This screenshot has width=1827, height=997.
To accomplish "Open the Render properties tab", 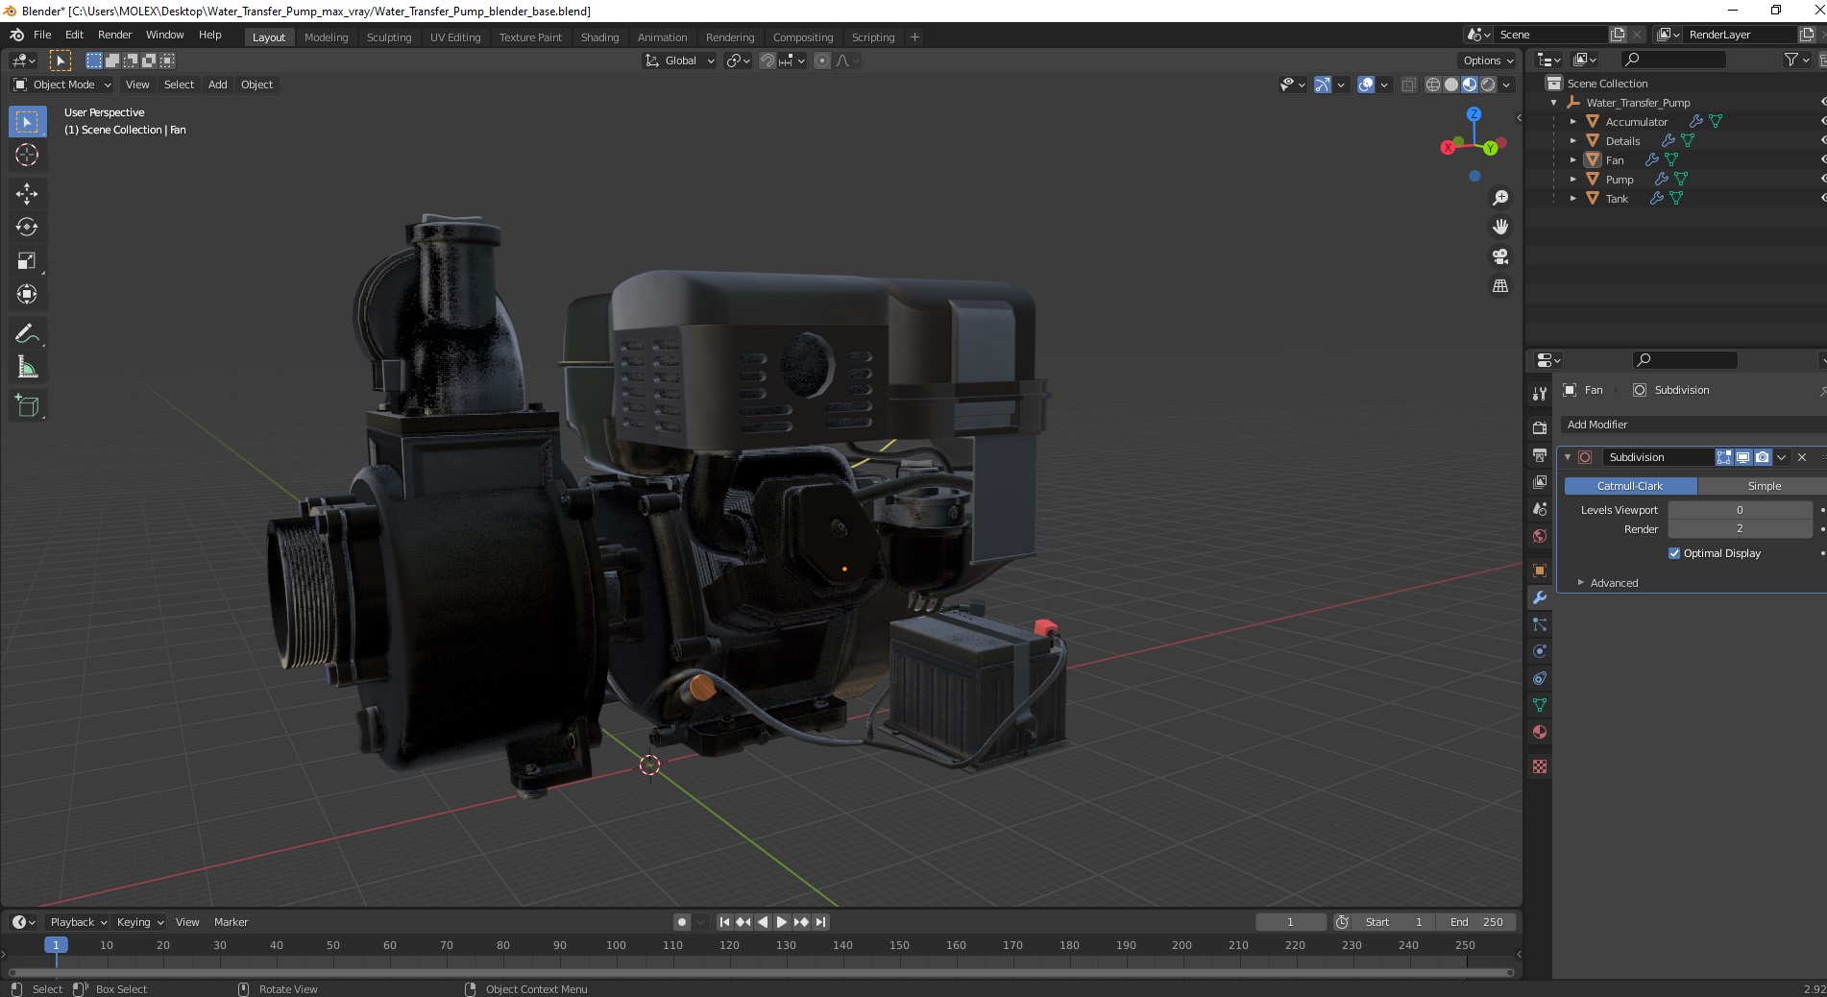I will click(1540, 427).
